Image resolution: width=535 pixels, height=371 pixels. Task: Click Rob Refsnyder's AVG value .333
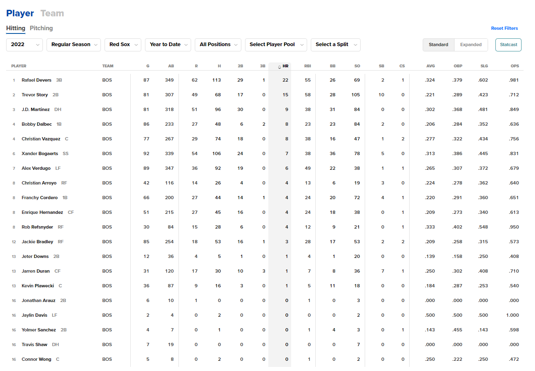tap(430, 227)
